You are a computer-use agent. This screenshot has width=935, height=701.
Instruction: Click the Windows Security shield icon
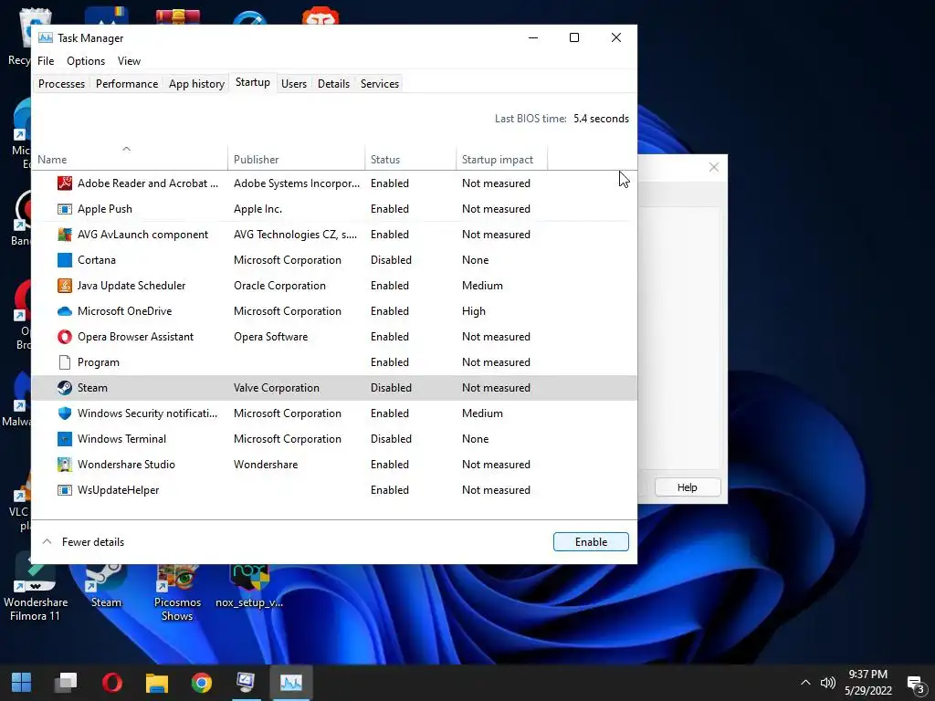[x=65, y=413]
